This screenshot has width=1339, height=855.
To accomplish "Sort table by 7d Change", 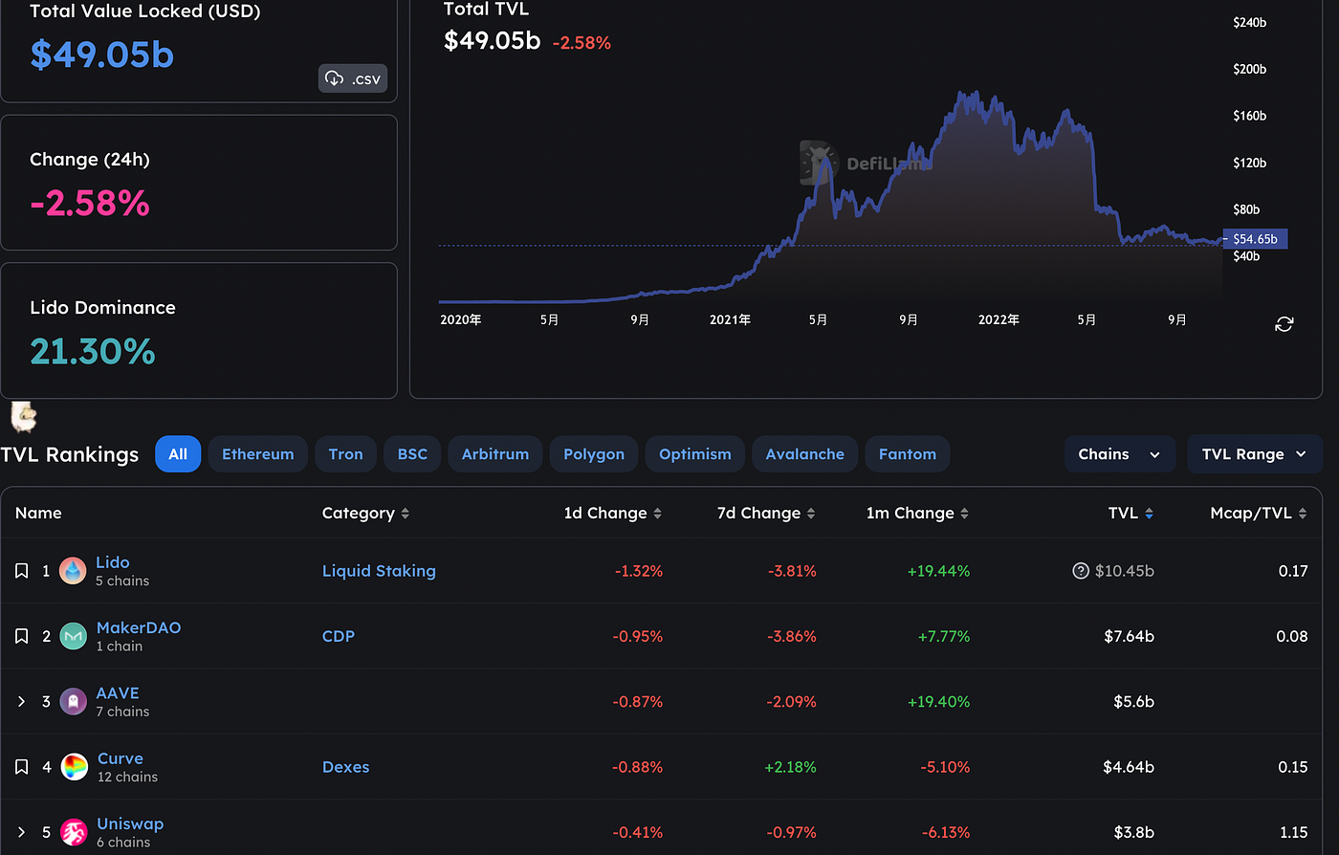I will click(765, 514).
